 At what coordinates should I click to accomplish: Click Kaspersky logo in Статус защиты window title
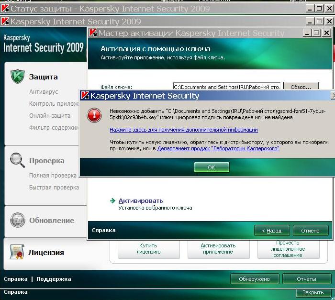coord(5,8)
